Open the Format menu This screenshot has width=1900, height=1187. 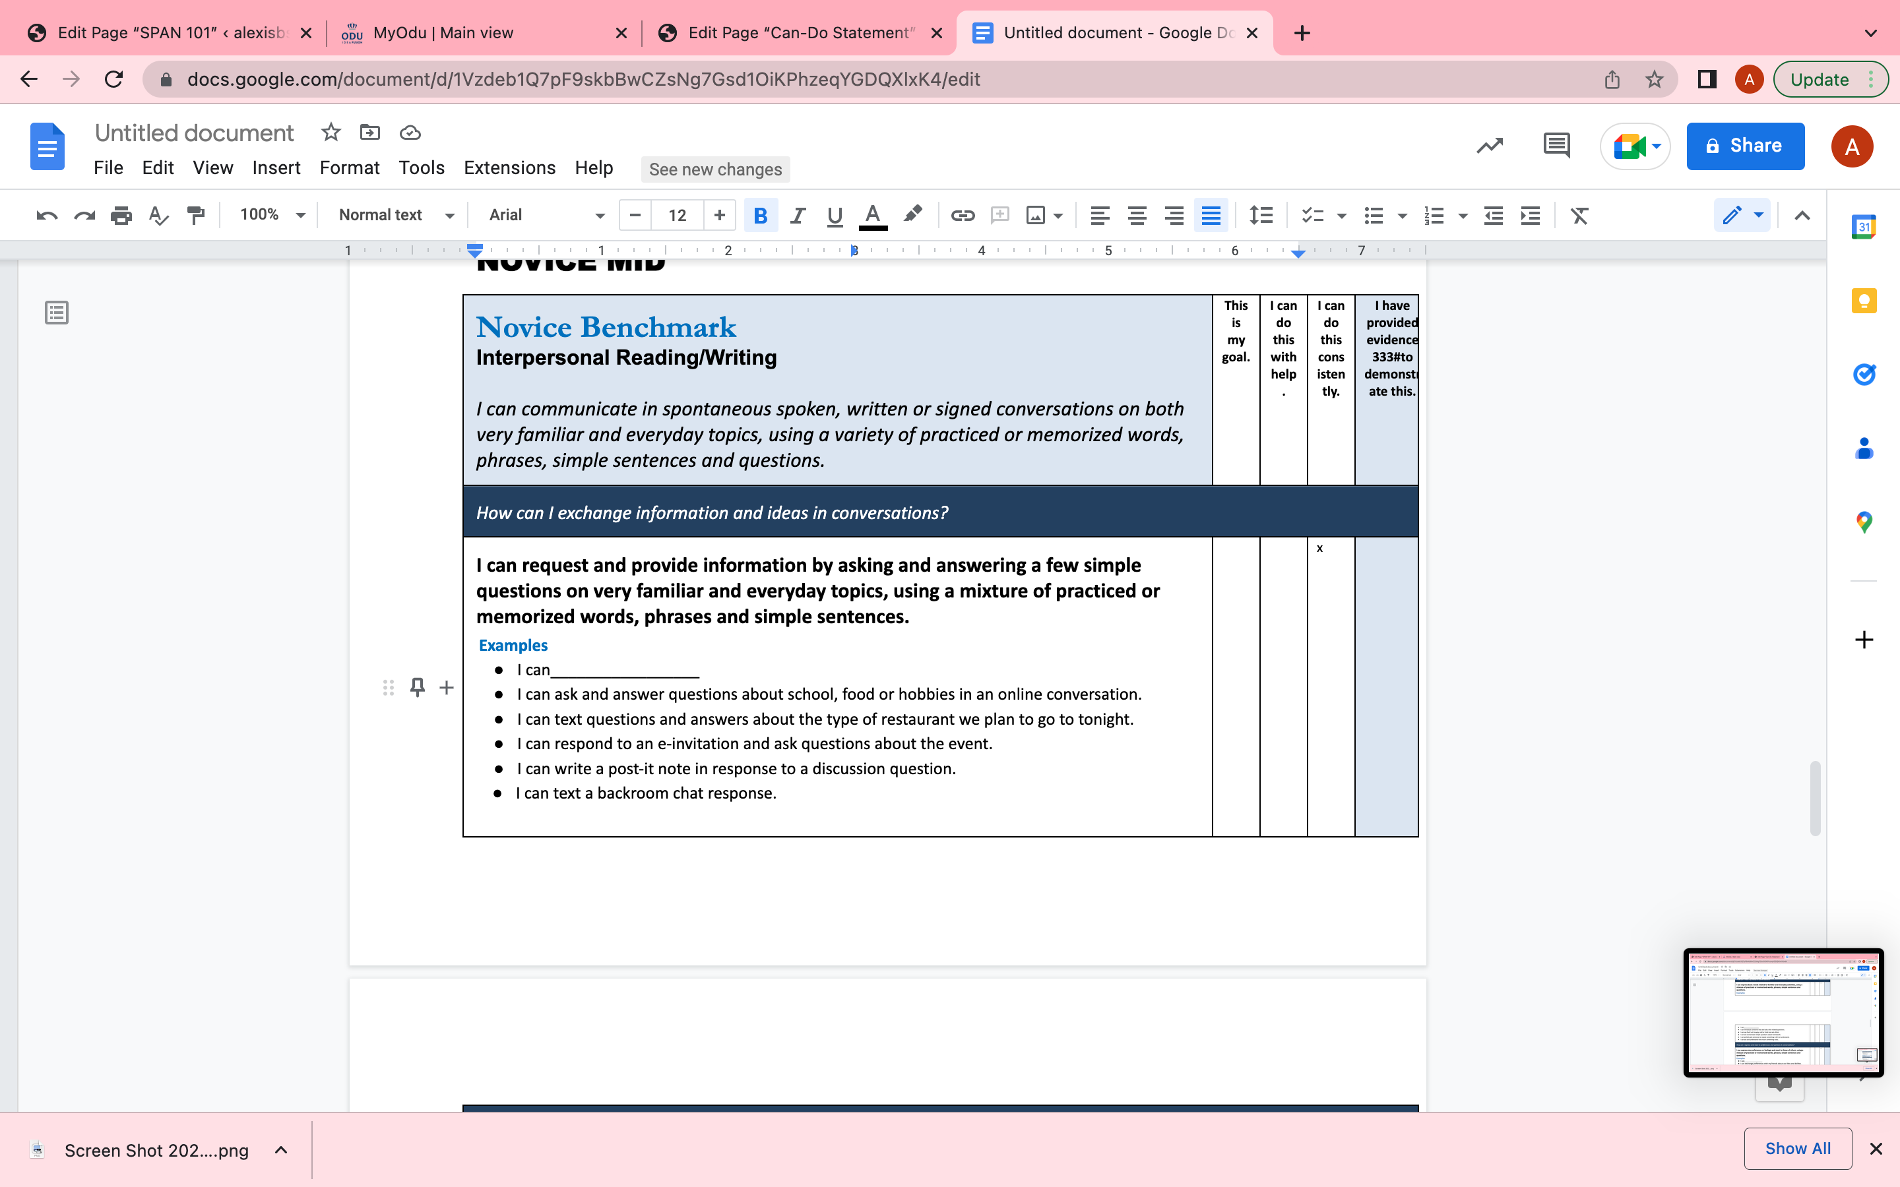point(350,168)
